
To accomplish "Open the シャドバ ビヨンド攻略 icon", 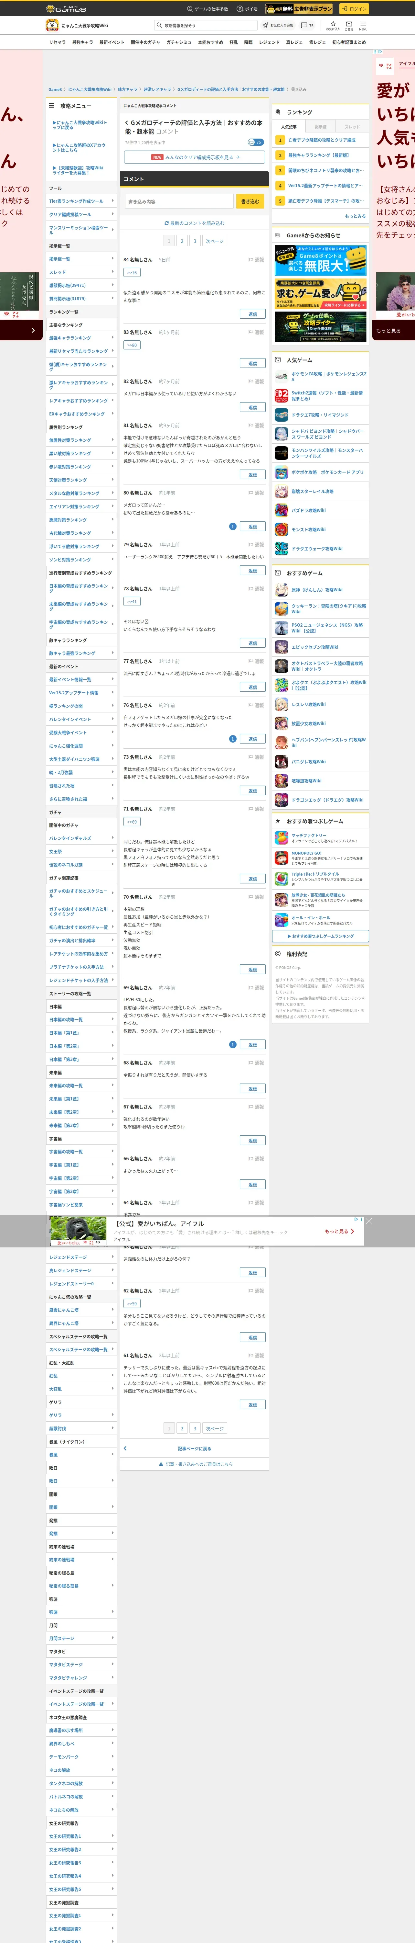I will (x=282, y=434).
